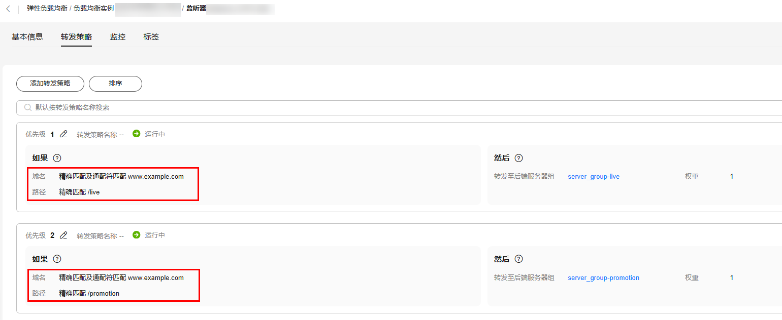The width and height of the screenshot is (782, 320).
Task: Open server_group-live backend group link
Action: (594, 177)
